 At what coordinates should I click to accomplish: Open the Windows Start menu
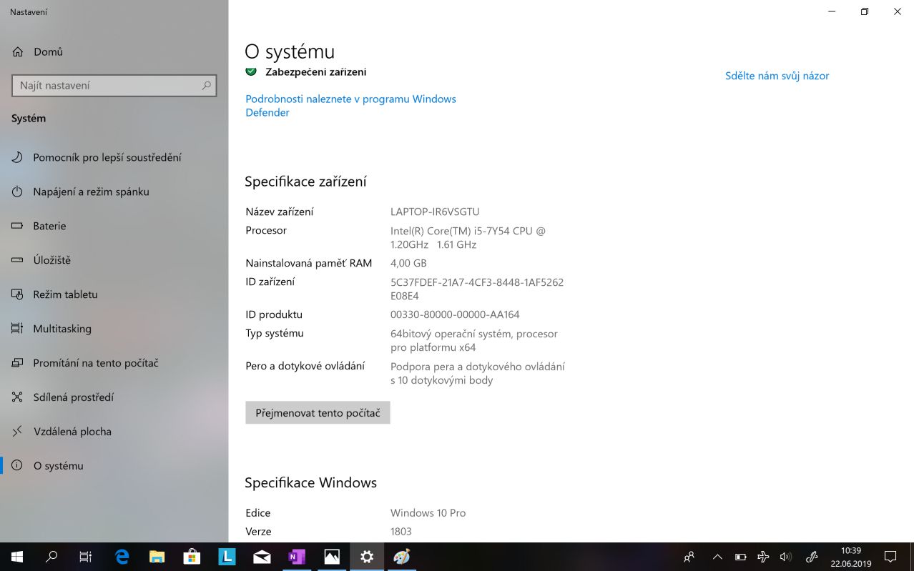click(17, 557)
